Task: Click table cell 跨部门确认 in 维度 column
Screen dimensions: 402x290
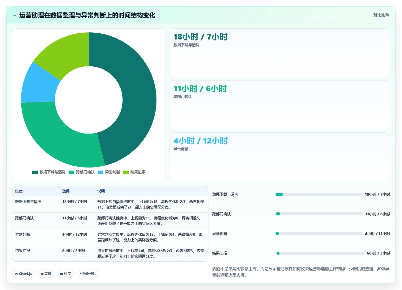Action: pyautogui.click(x=24, y=218)
